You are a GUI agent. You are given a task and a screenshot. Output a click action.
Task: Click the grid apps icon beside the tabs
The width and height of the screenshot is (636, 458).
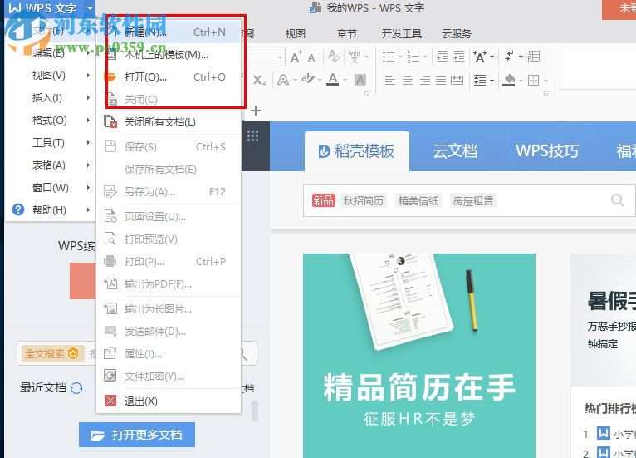253,136
